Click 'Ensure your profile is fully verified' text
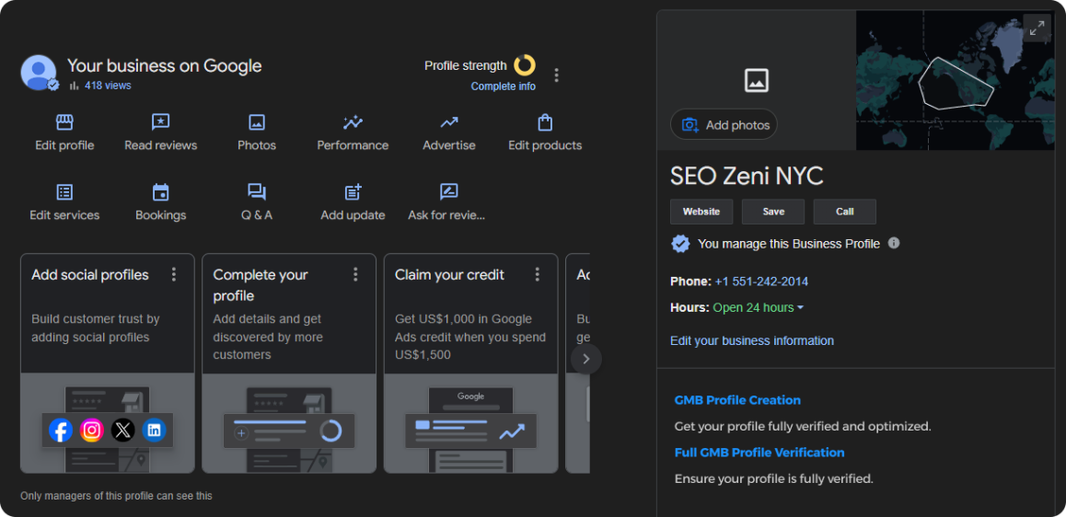The width and height of the screenshot is (1066, 517). [x=773, y=479]
